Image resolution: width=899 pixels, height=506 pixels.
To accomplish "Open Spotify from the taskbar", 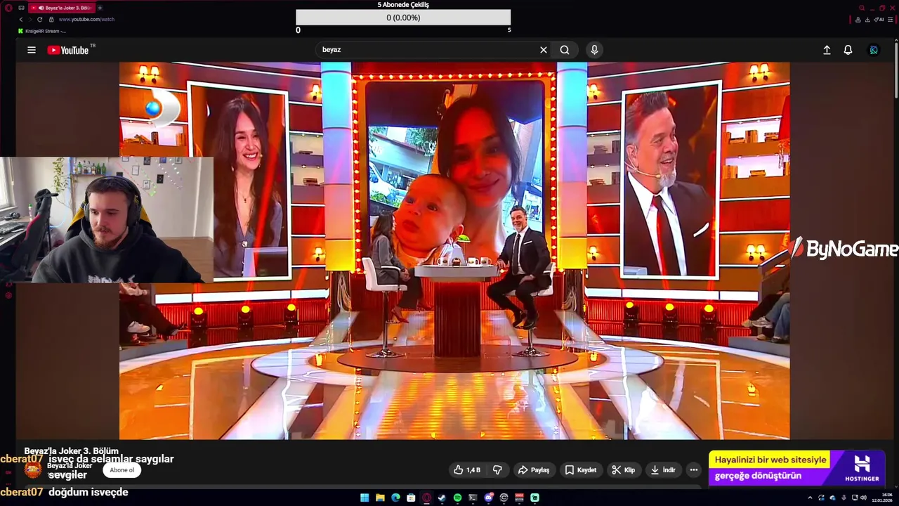I will tap(457, 498).
